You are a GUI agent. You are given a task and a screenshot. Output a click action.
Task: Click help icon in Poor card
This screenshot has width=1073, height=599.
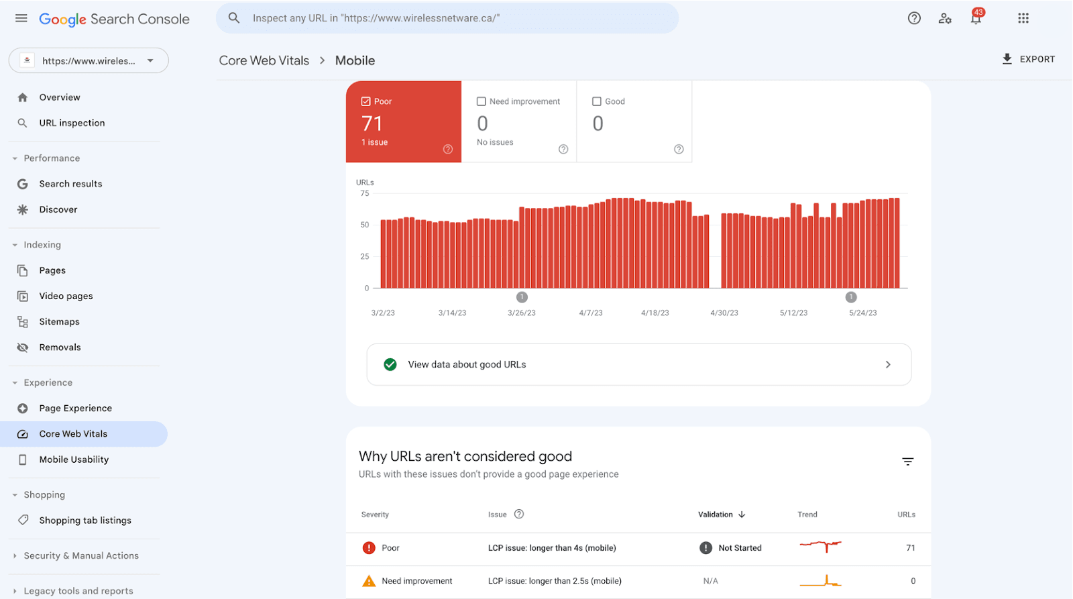[448, 149]
